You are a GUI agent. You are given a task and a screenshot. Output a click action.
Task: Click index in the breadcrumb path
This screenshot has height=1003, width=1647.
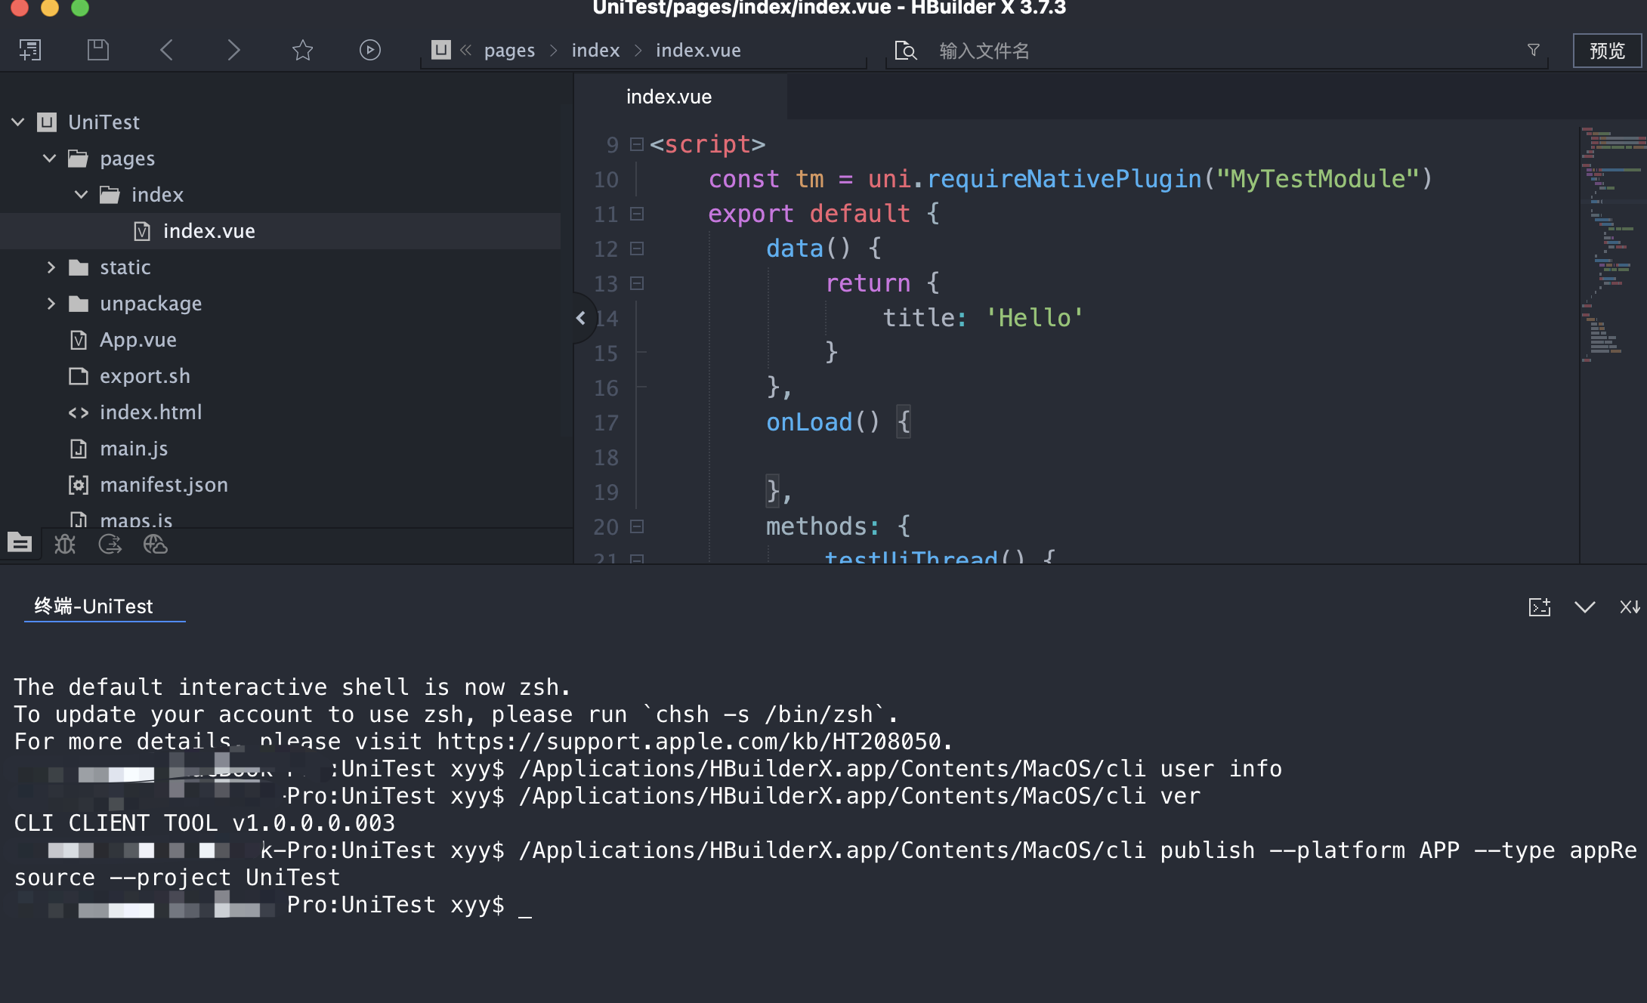595,51
